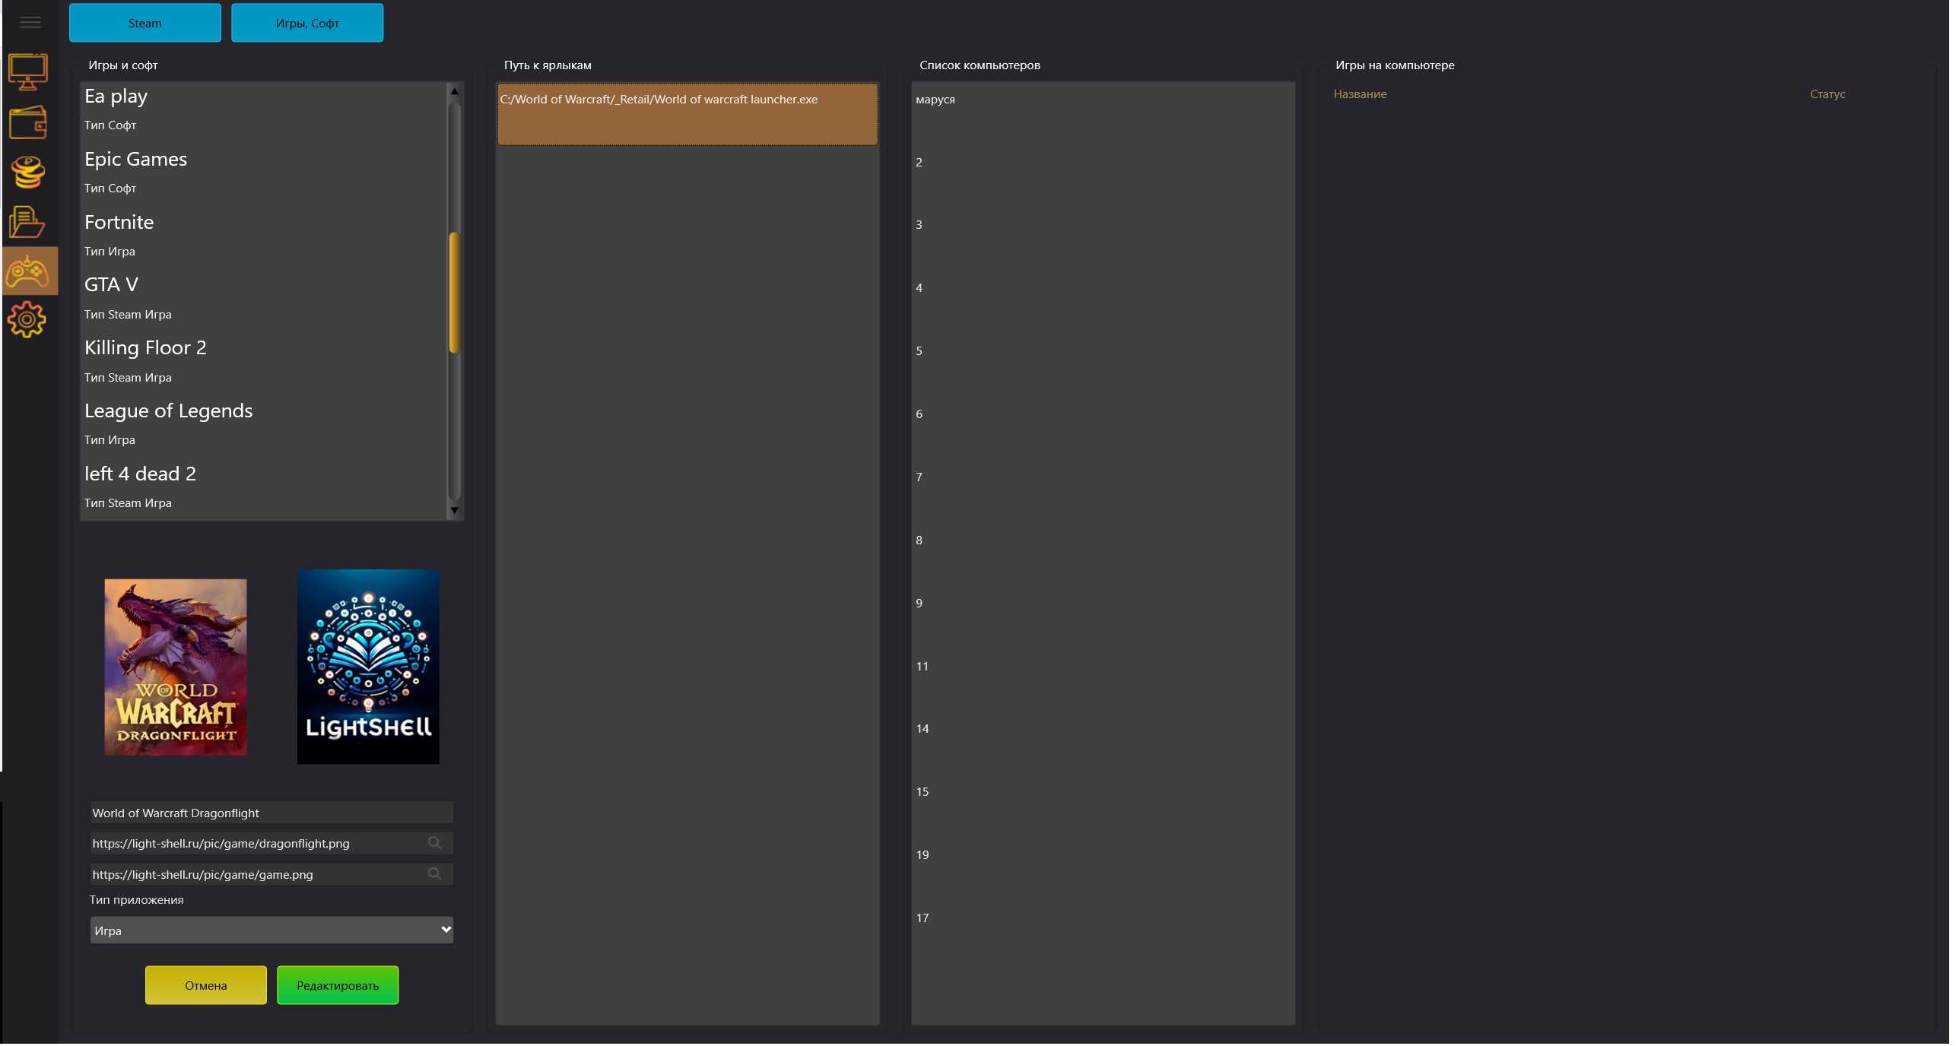Image resolution: width=1956 pixels, height=1046 pixels.
Task: Switch to the Игры, Софт tab
Action: tap(308, 24)
